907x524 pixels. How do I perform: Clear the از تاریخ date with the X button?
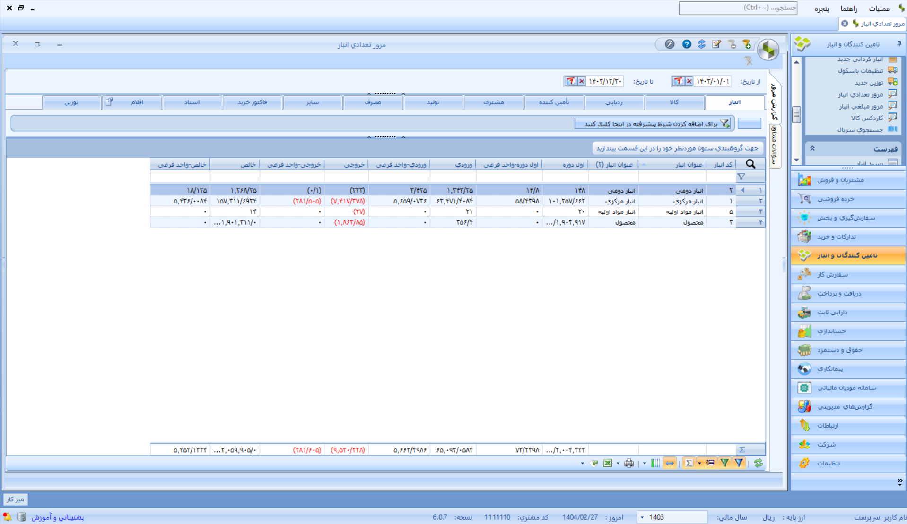689,81
